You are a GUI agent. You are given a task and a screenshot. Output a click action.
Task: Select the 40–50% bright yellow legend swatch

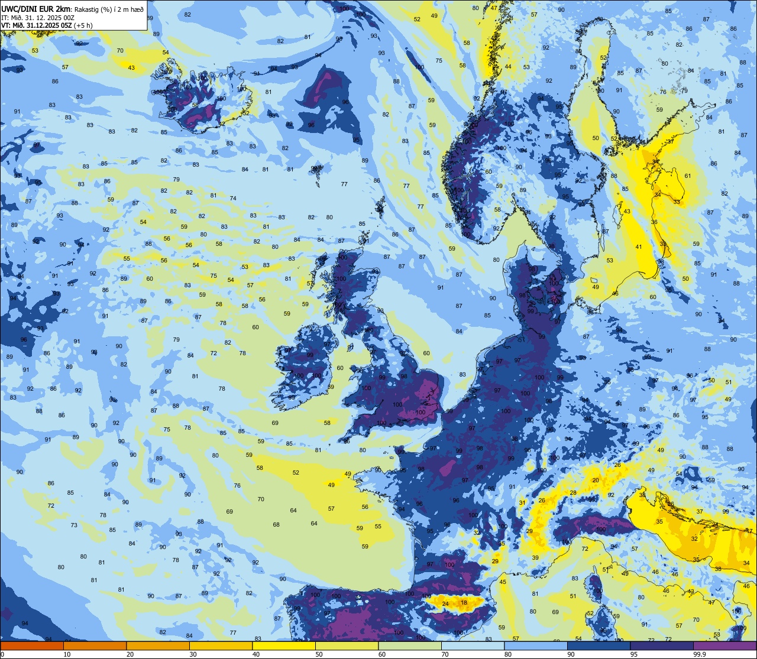point(284,645)
